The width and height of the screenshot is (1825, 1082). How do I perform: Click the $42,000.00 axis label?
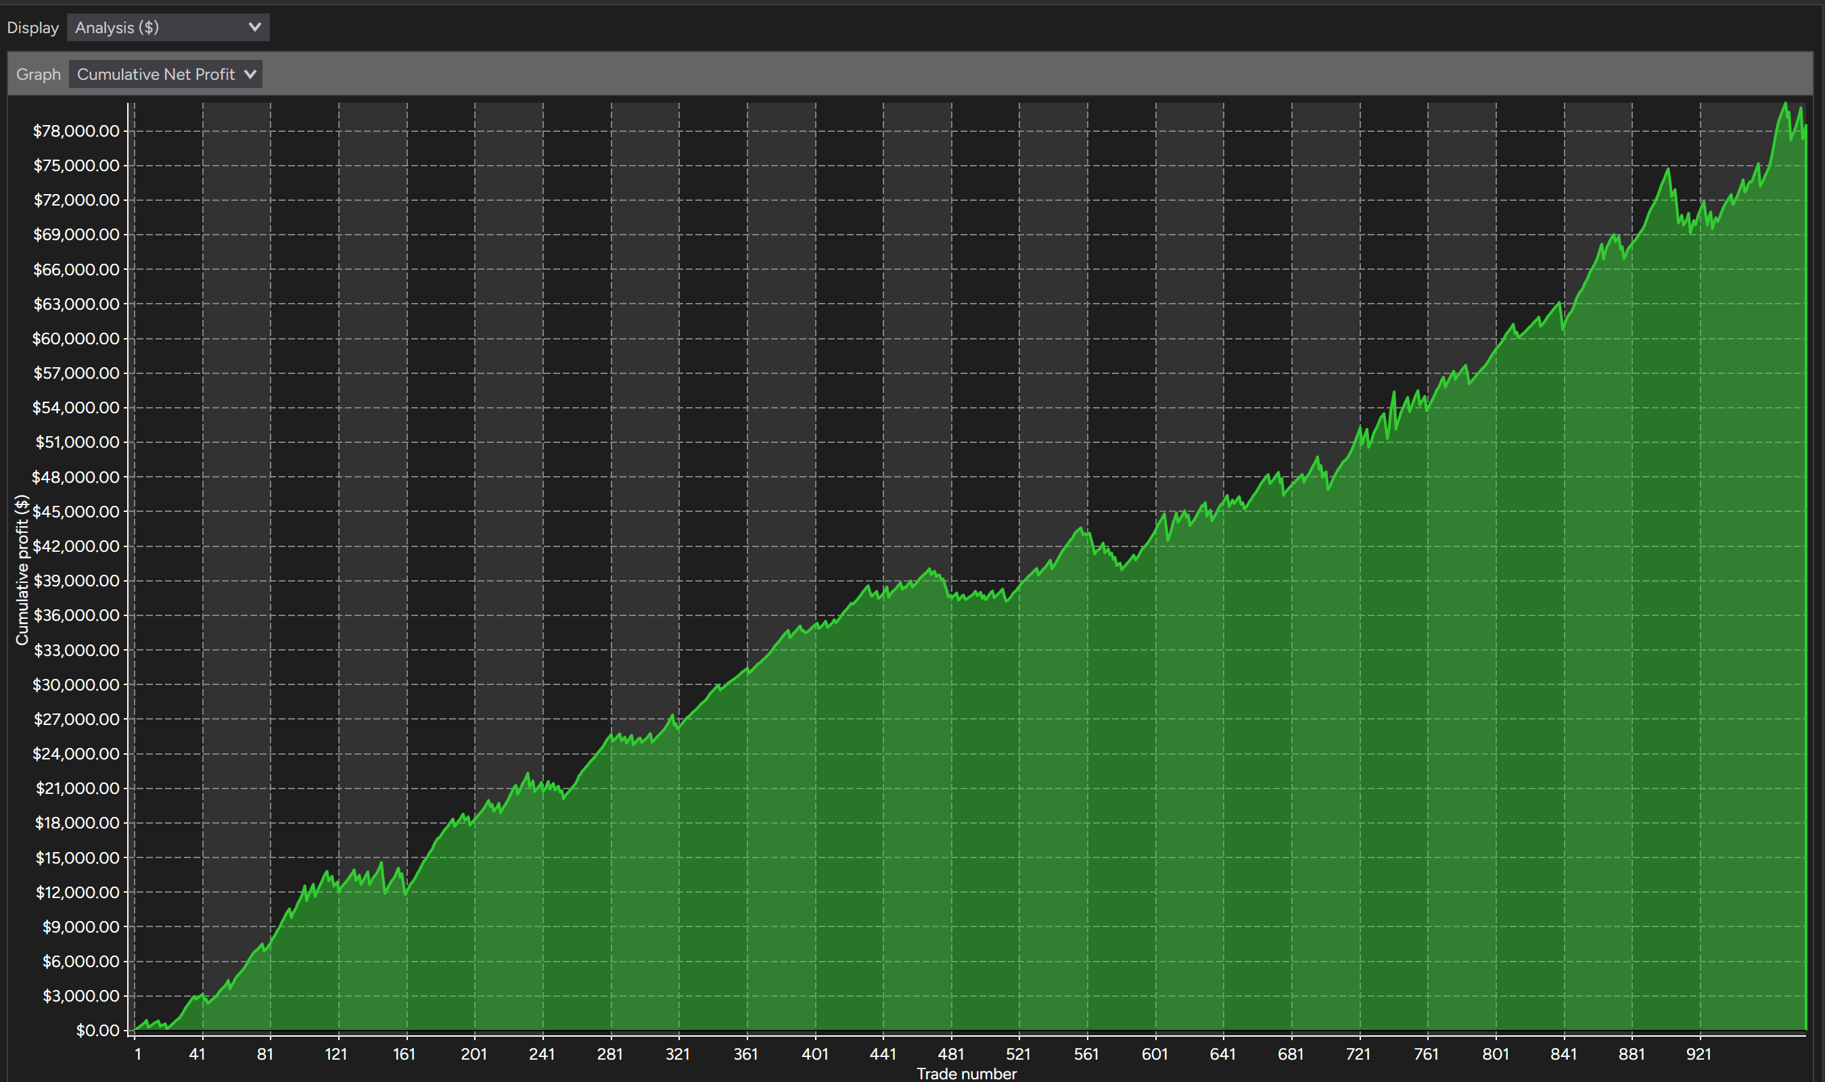[x=76, y=546]
